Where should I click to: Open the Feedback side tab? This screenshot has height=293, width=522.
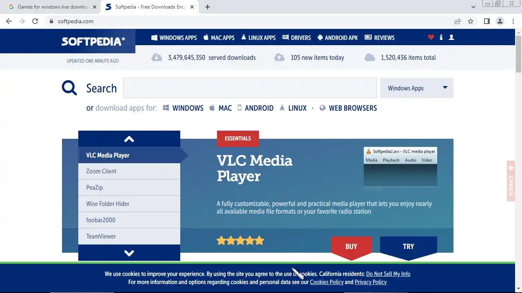[511, 181]
